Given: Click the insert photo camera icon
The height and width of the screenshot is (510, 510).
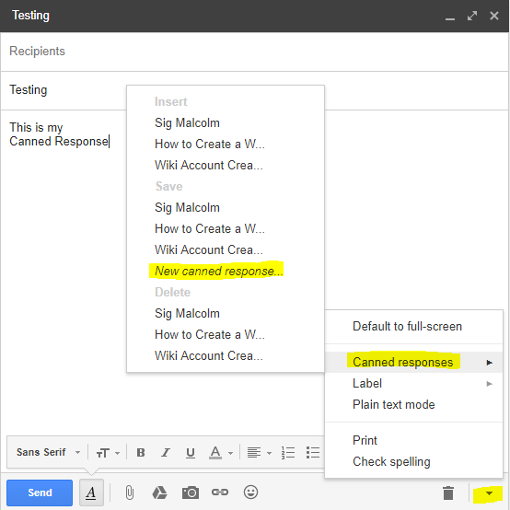Looking at the screenshot, I should point(191,493).
